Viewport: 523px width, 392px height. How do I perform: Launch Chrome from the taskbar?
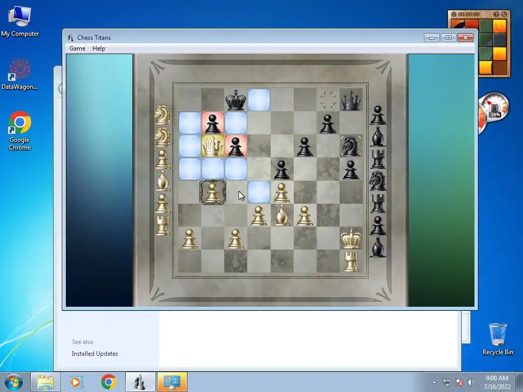tap(108, 382)
